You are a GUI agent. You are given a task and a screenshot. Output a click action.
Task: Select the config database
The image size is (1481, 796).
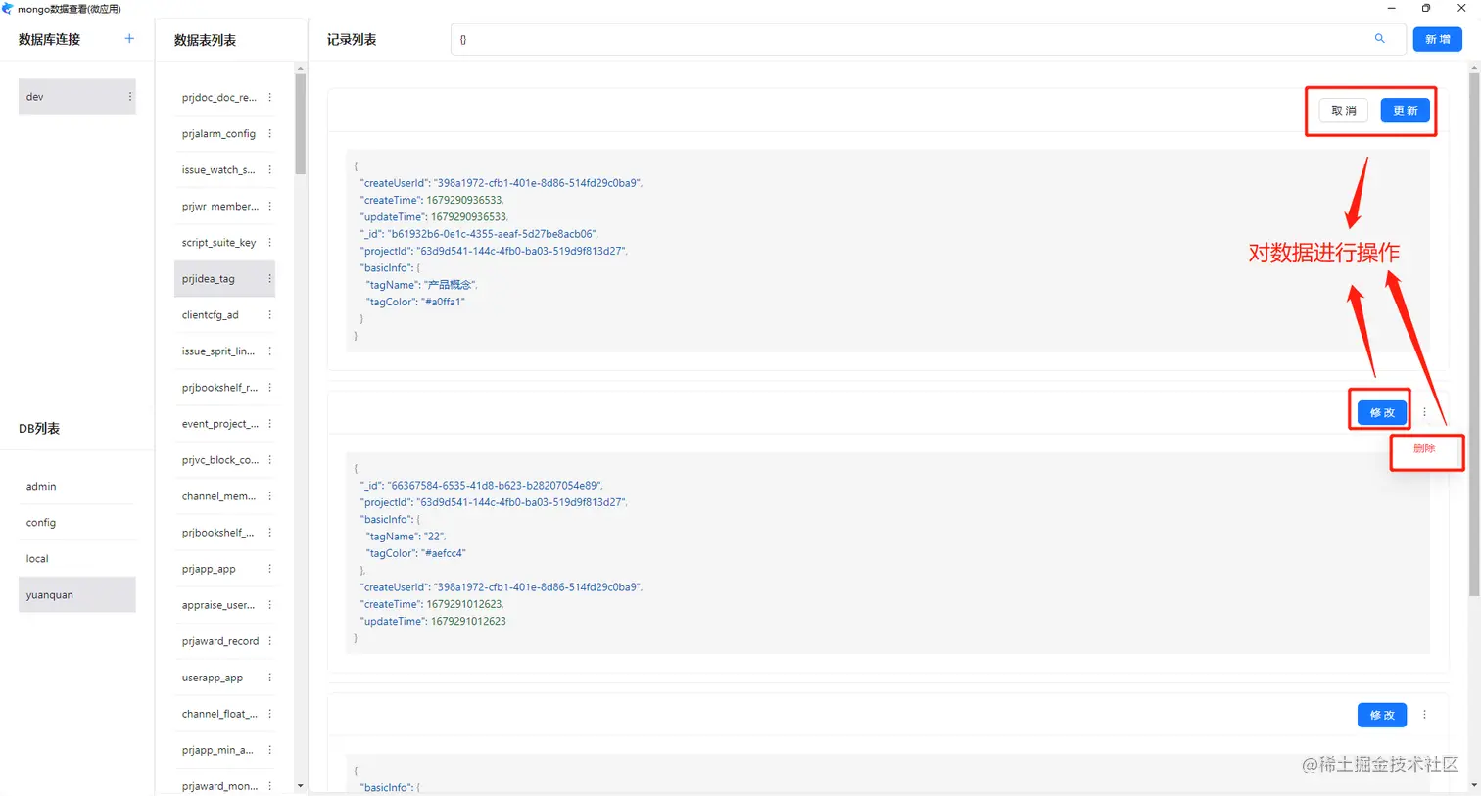[x=76, y=523]
